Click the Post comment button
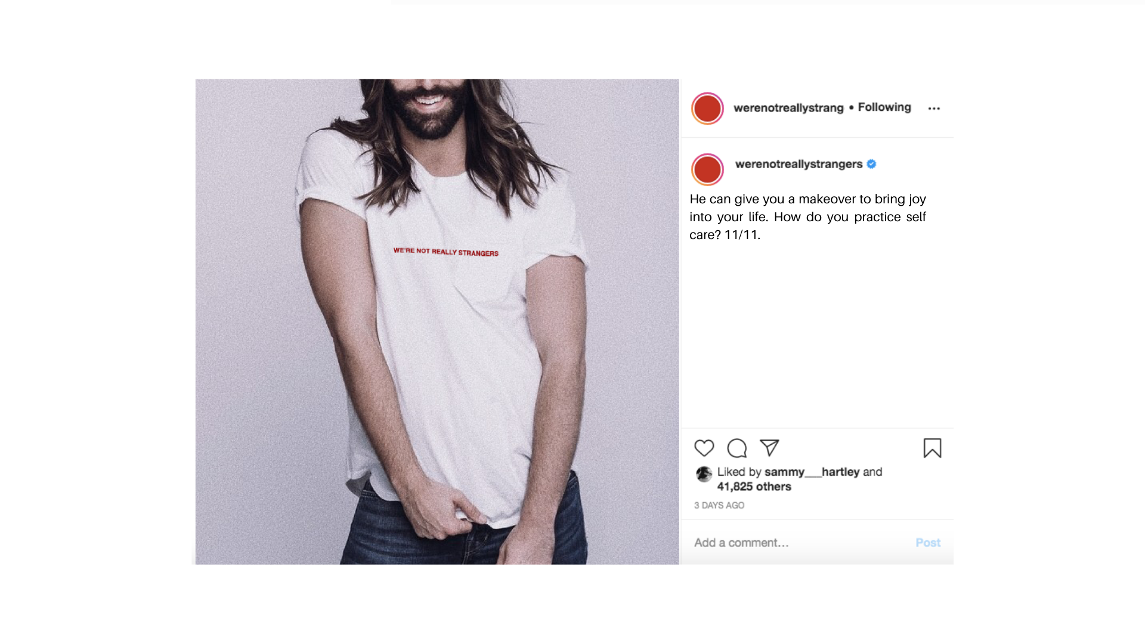The width and height of the screenshot is (1145, 644). click(927, 543)
